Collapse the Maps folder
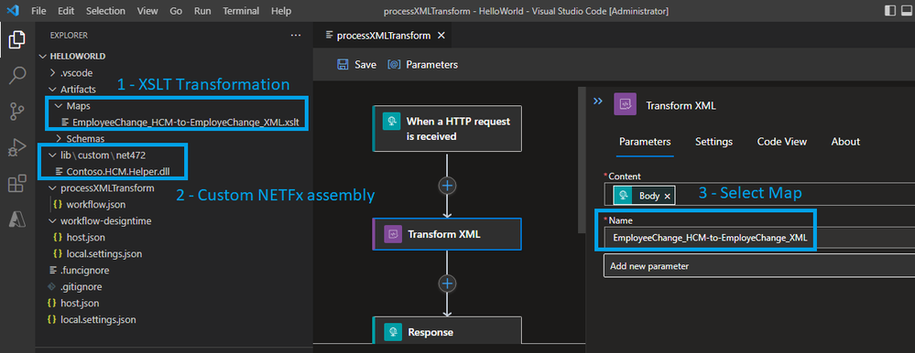 point(78,106)
